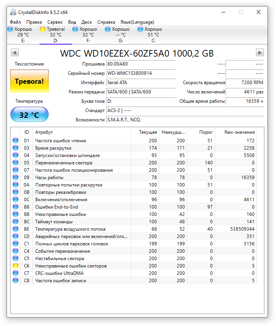Open the Файл menu
The height and width of the screenshot is (326, 276).
[16, 22]
